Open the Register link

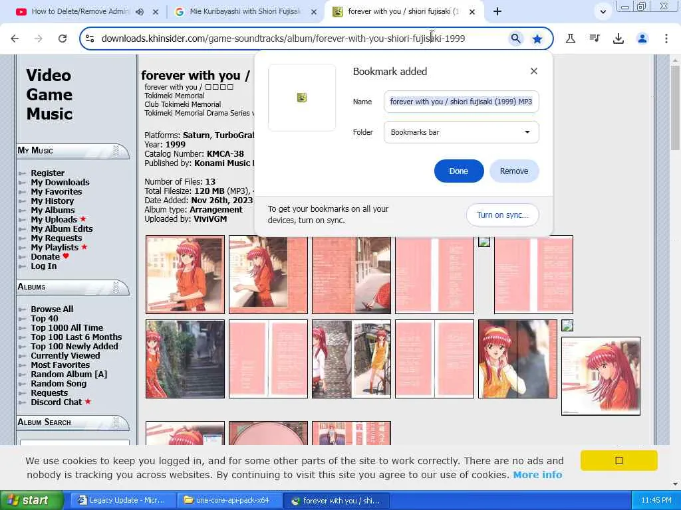coord(48,173)
